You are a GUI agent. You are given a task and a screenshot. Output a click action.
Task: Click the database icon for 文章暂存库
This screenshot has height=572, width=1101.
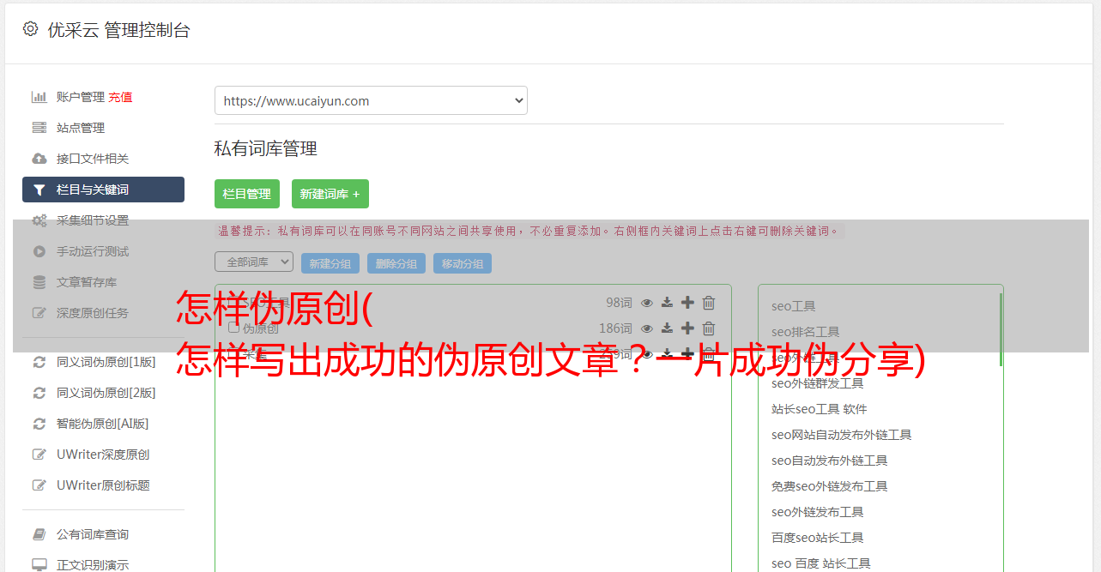[39, 282]
